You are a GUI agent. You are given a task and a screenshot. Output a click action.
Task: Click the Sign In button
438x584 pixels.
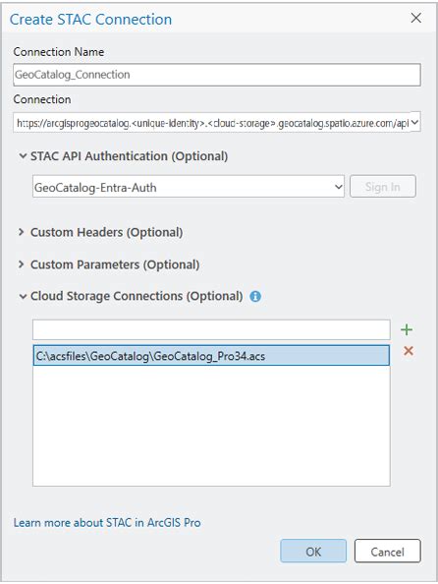pos(383,186)
